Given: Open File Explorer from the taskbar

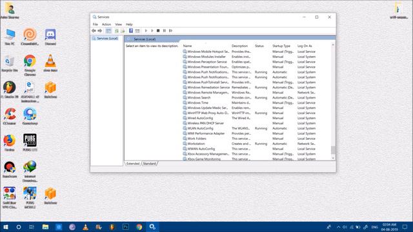Looking at the screenshot, I should (45, 227).
